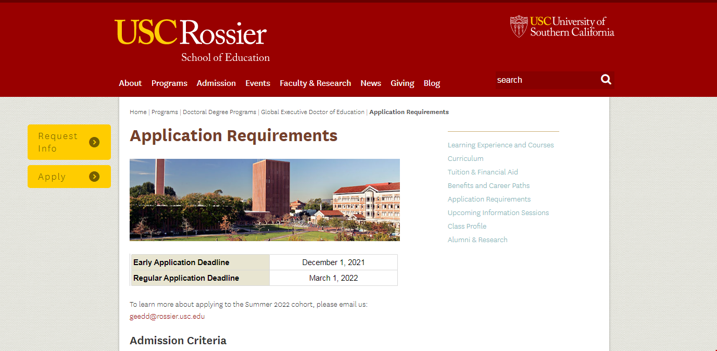Image resolution: width=717 pixels, height=351 pixels.
Task: Click the Application Requirements page heading
Action: 234,136
